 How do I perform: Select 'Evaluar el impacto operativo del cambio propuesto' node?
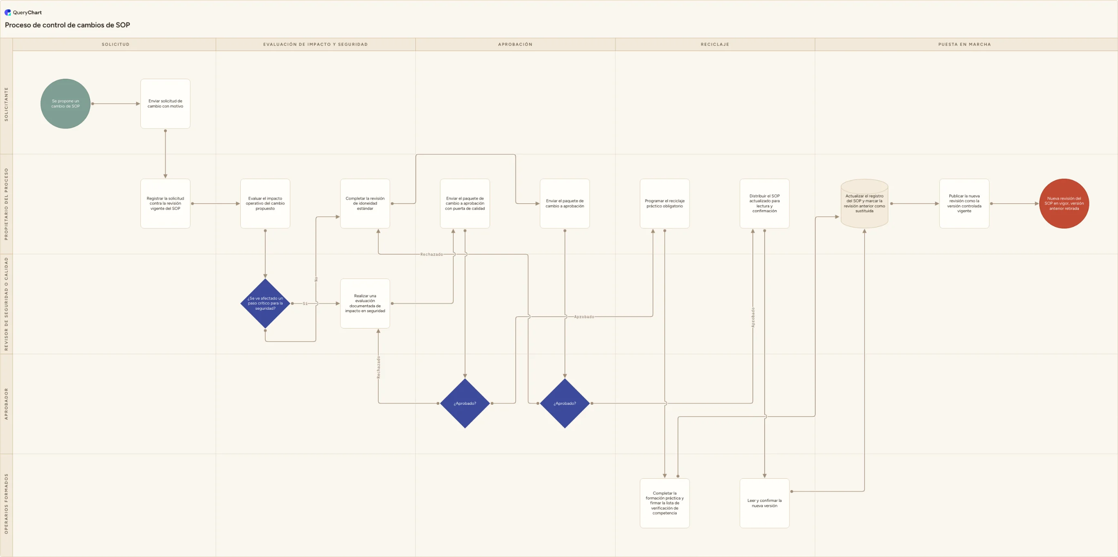click(x=265, y=204)
